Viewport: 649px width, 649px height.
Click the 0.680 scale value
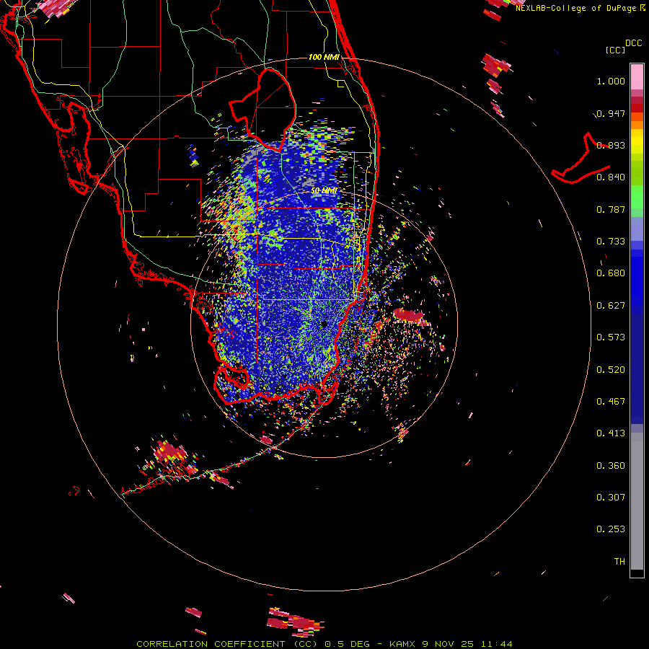[x=611, y=273]
